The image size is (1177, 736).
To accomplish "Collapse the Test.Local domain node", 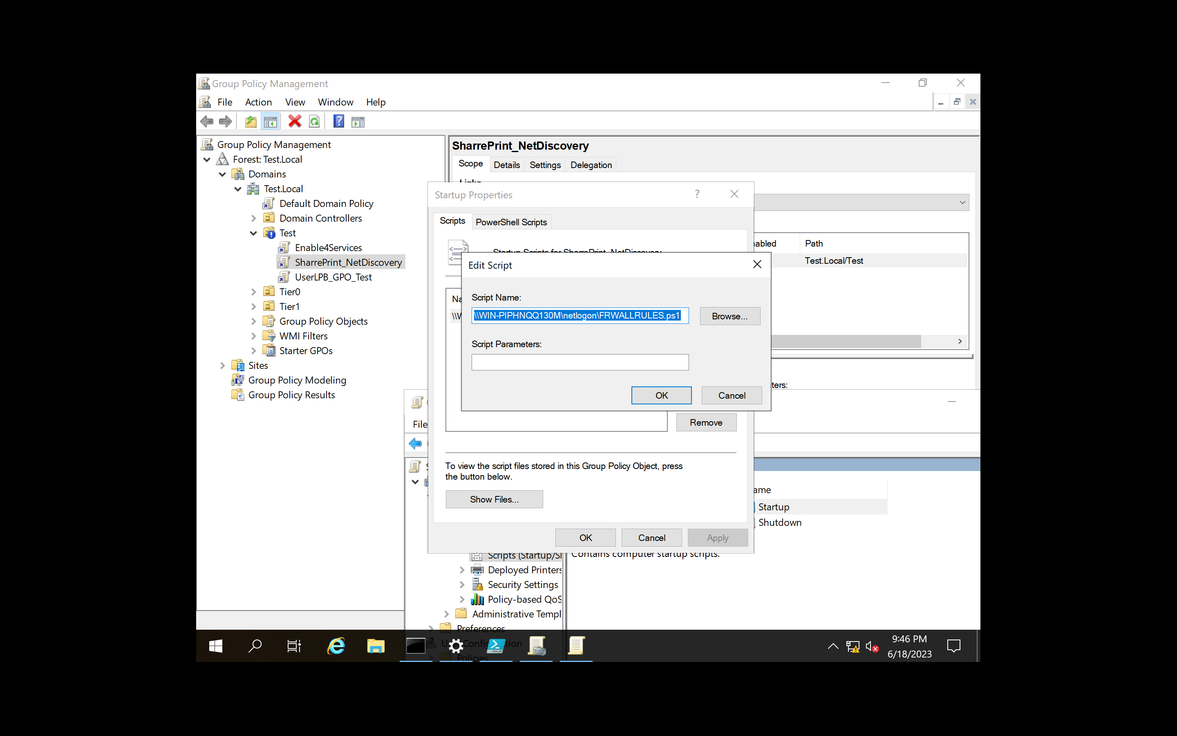I will pos(238,189).
